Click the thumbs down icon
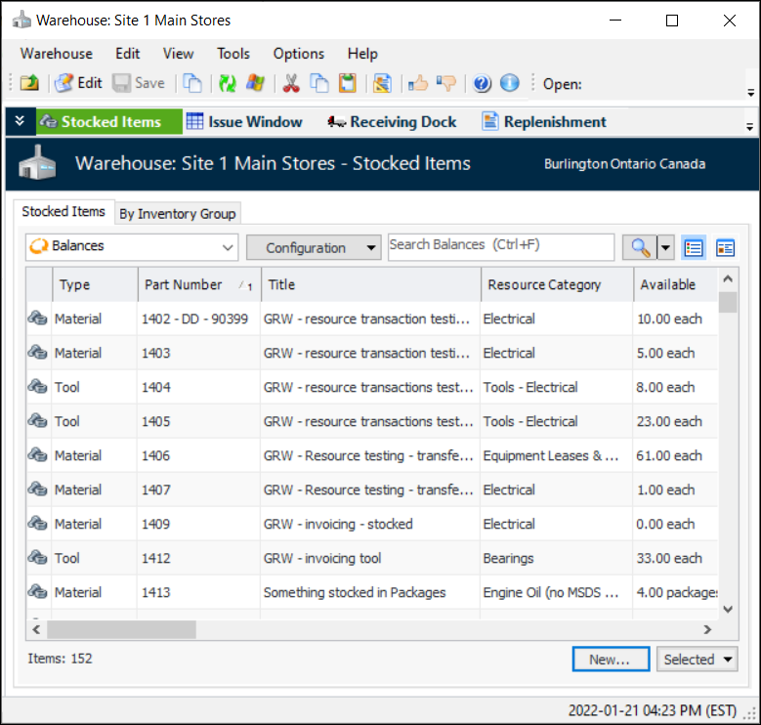The image size is (761, 725). click(446, 83)
